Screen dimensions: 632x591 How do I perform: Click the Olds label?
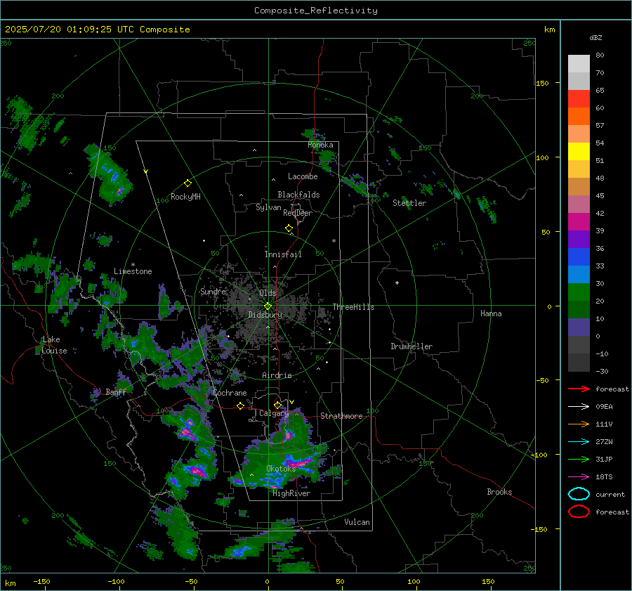tap(268, 293)
